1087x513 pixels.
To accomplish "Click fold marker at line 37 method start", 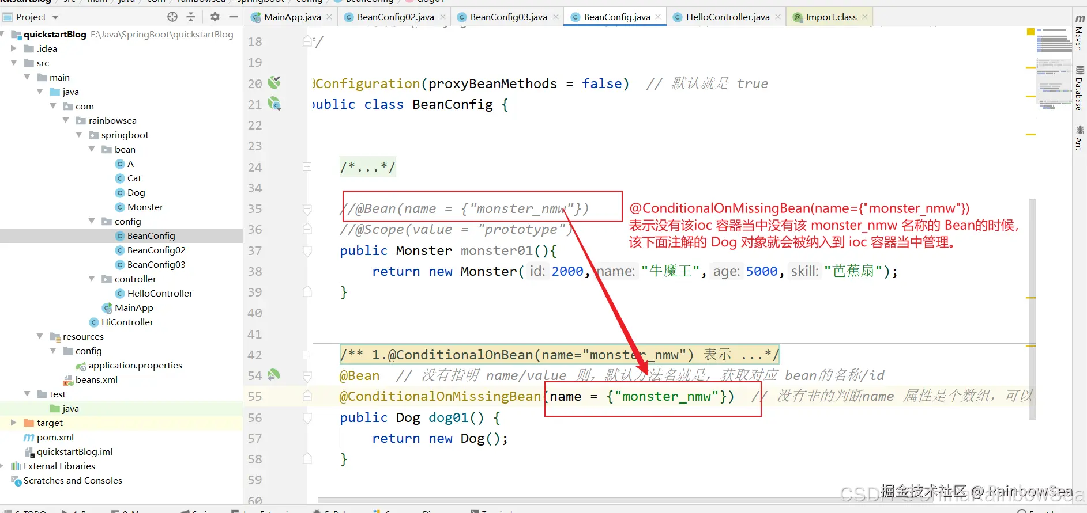I will [x=307, y=250].
